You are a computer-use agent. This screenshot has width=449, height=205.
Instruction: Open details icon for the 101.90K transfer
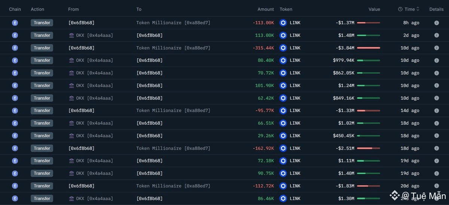pyautogui.click(x=436, y=86)
